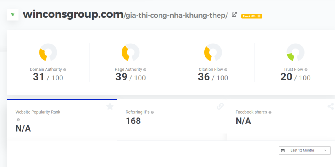Click the chain link icon on Referring IPs card
The height and width of the screenshot is (167, 335).
[x=220, y=106]
